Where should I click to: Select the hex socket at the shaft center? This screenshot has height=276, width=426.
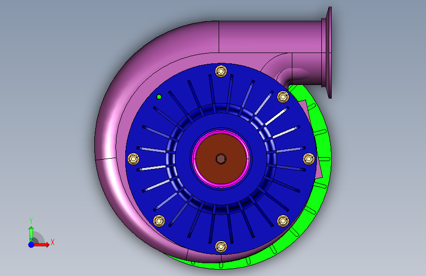coord(221,159)
